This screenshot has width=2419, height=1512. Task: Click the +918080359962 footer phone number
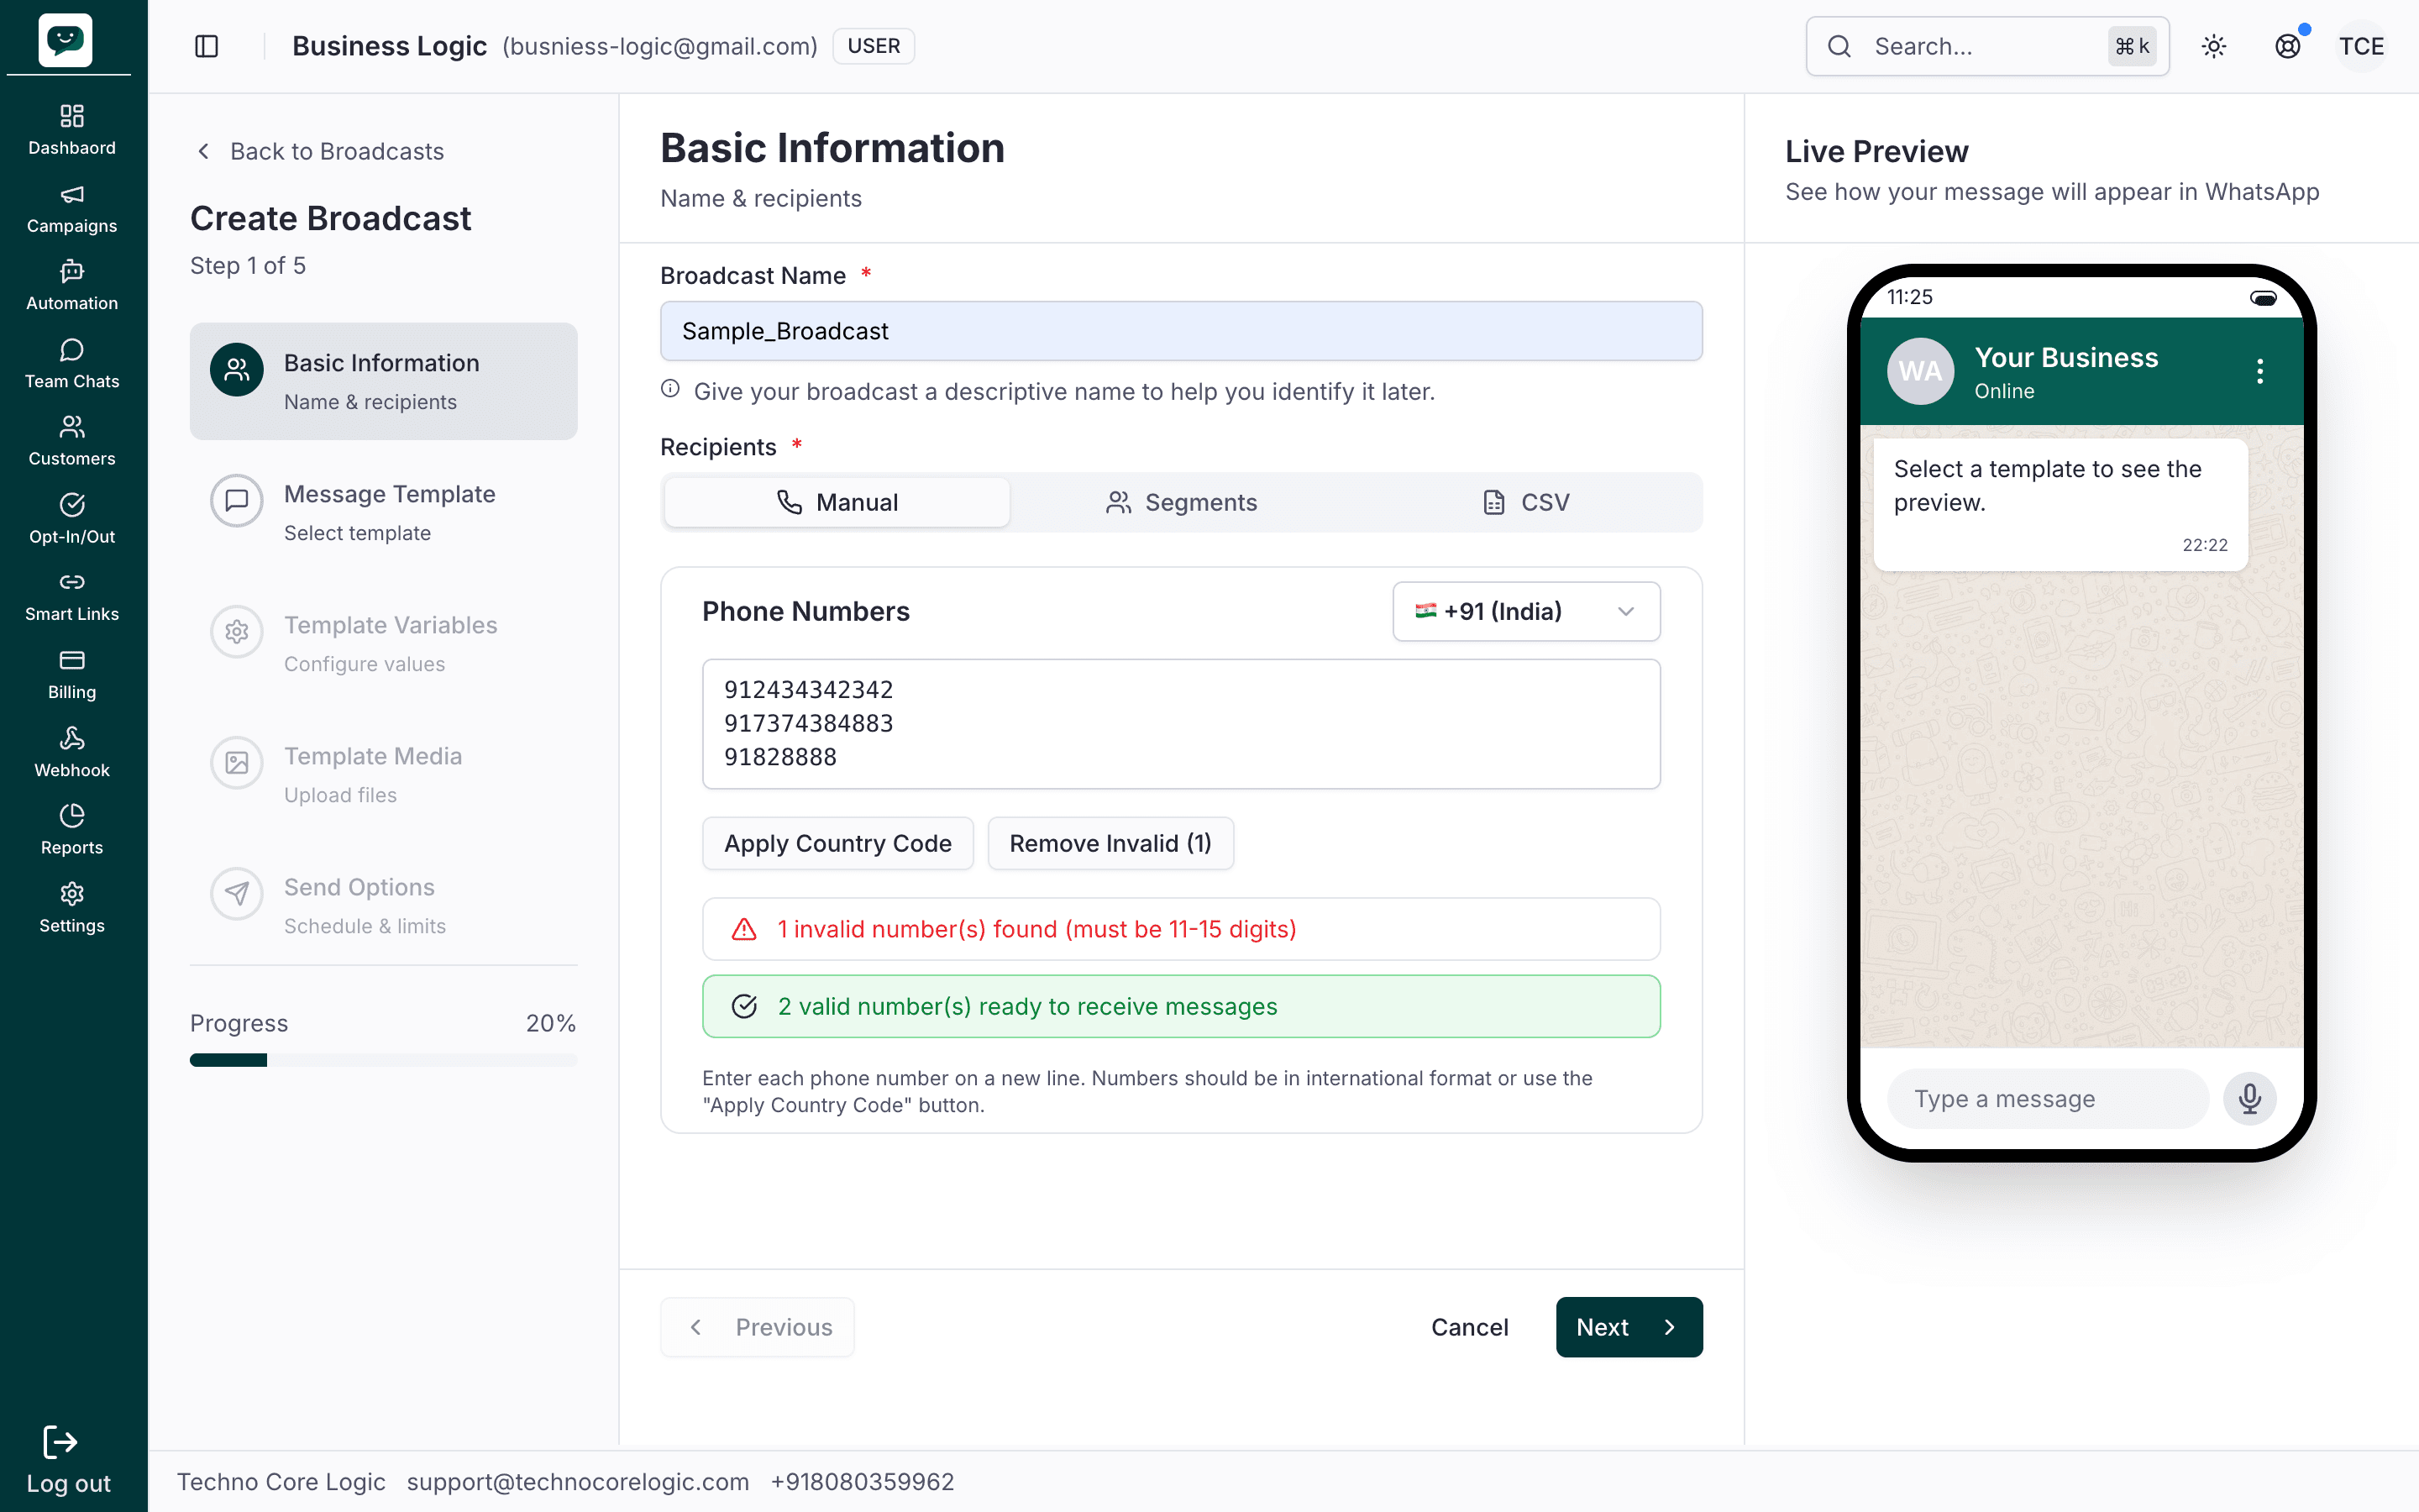pyautogui.click(x=863, y=1481)
